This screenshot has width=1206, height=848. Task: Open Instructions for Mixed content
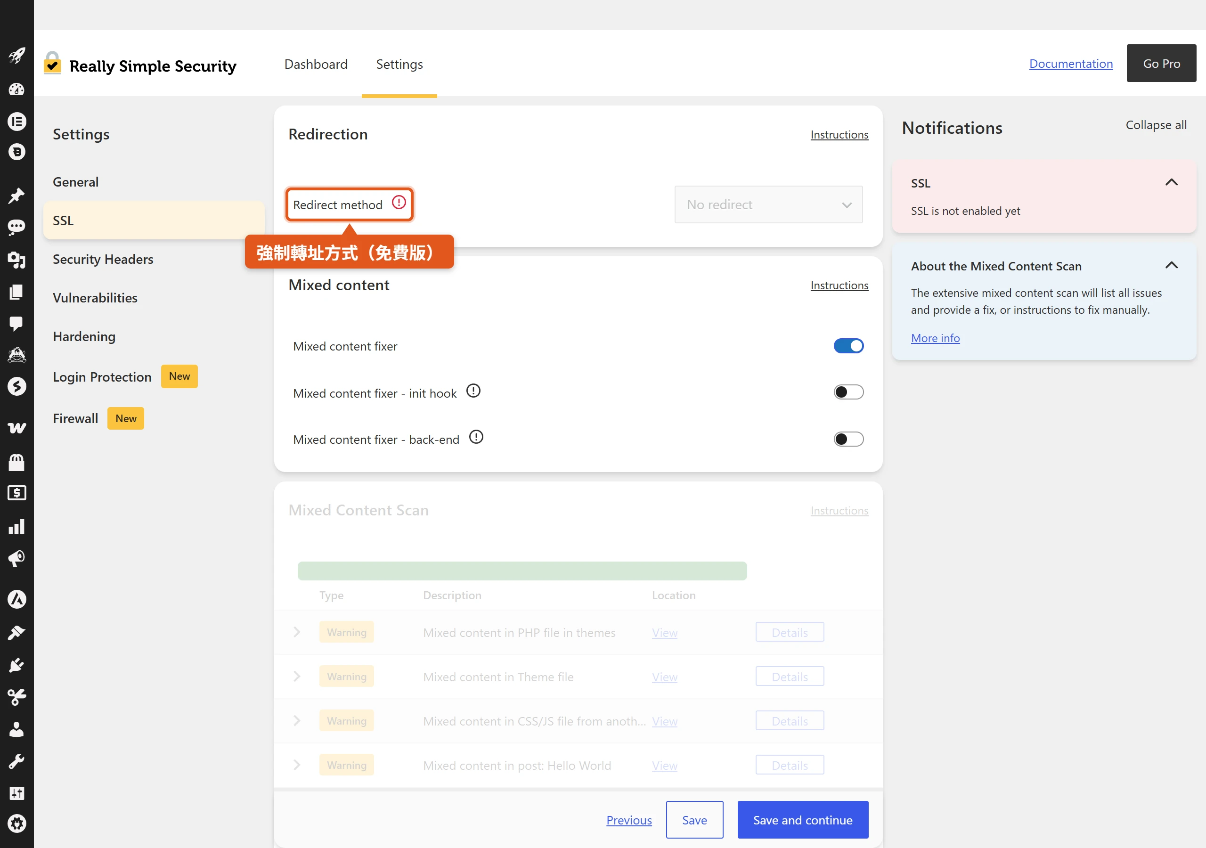coord(839,285)
